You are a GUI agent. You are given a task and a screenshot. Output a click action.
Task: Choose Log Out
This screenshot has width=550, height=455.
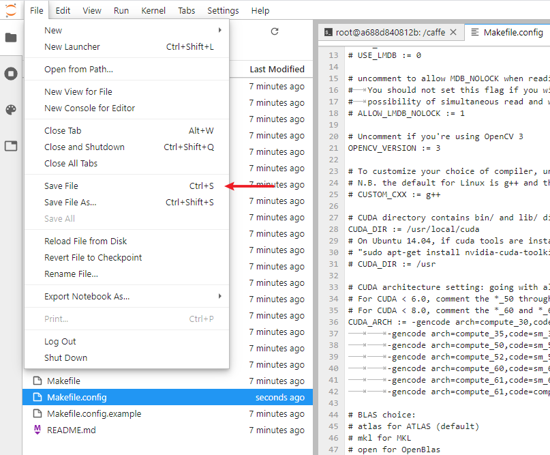coord(127,341)
